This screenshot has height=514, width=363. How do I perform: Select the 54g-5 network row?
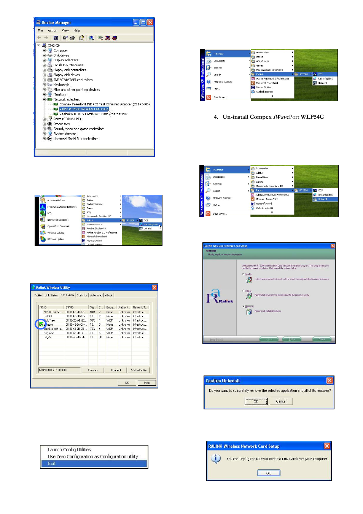(x=94, y=337)
